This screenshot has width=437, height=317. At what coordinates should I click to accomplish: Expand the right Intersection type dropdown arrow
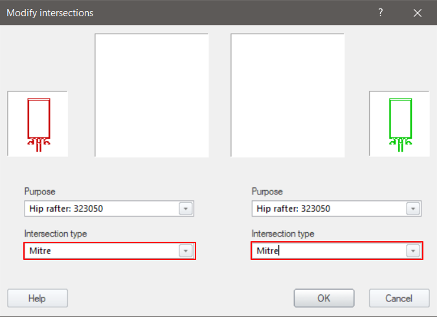(x=413, y=251)
